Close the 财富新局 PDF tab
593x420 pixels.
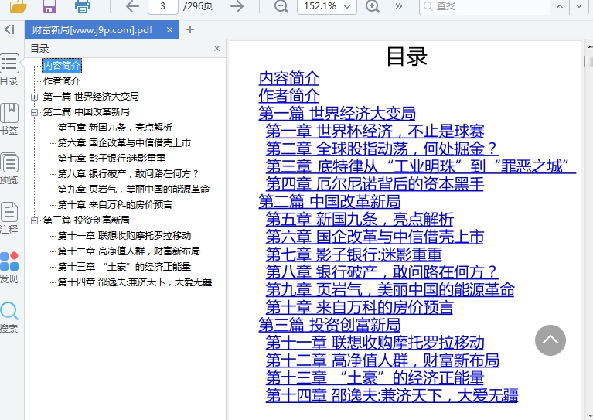tap(170, 30)
